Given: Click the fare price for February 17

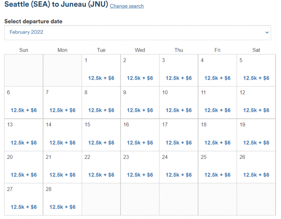Looking at the screenshot, I should point(178,142).
